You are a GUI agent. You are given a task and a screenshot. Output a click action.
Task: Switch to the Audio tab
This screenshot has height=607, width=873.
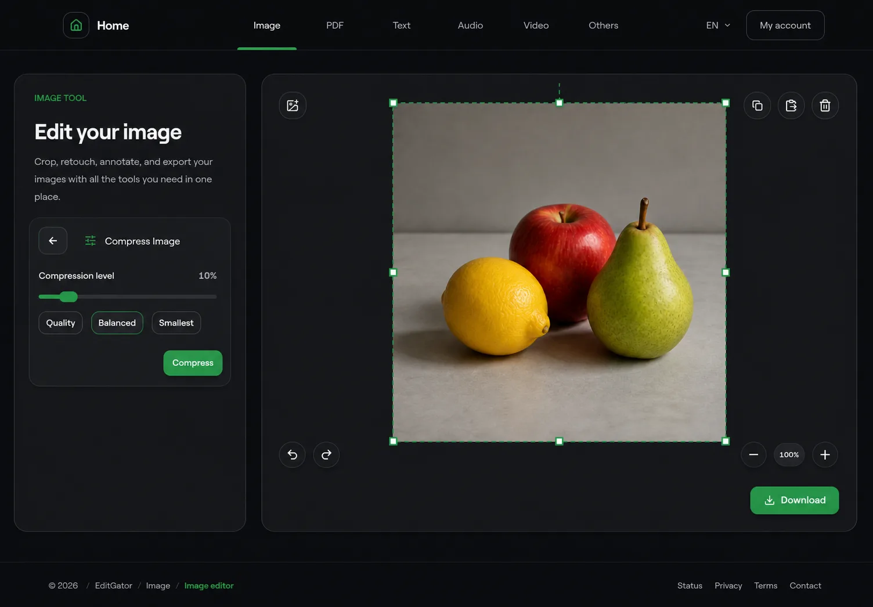[x=470, y=26]
